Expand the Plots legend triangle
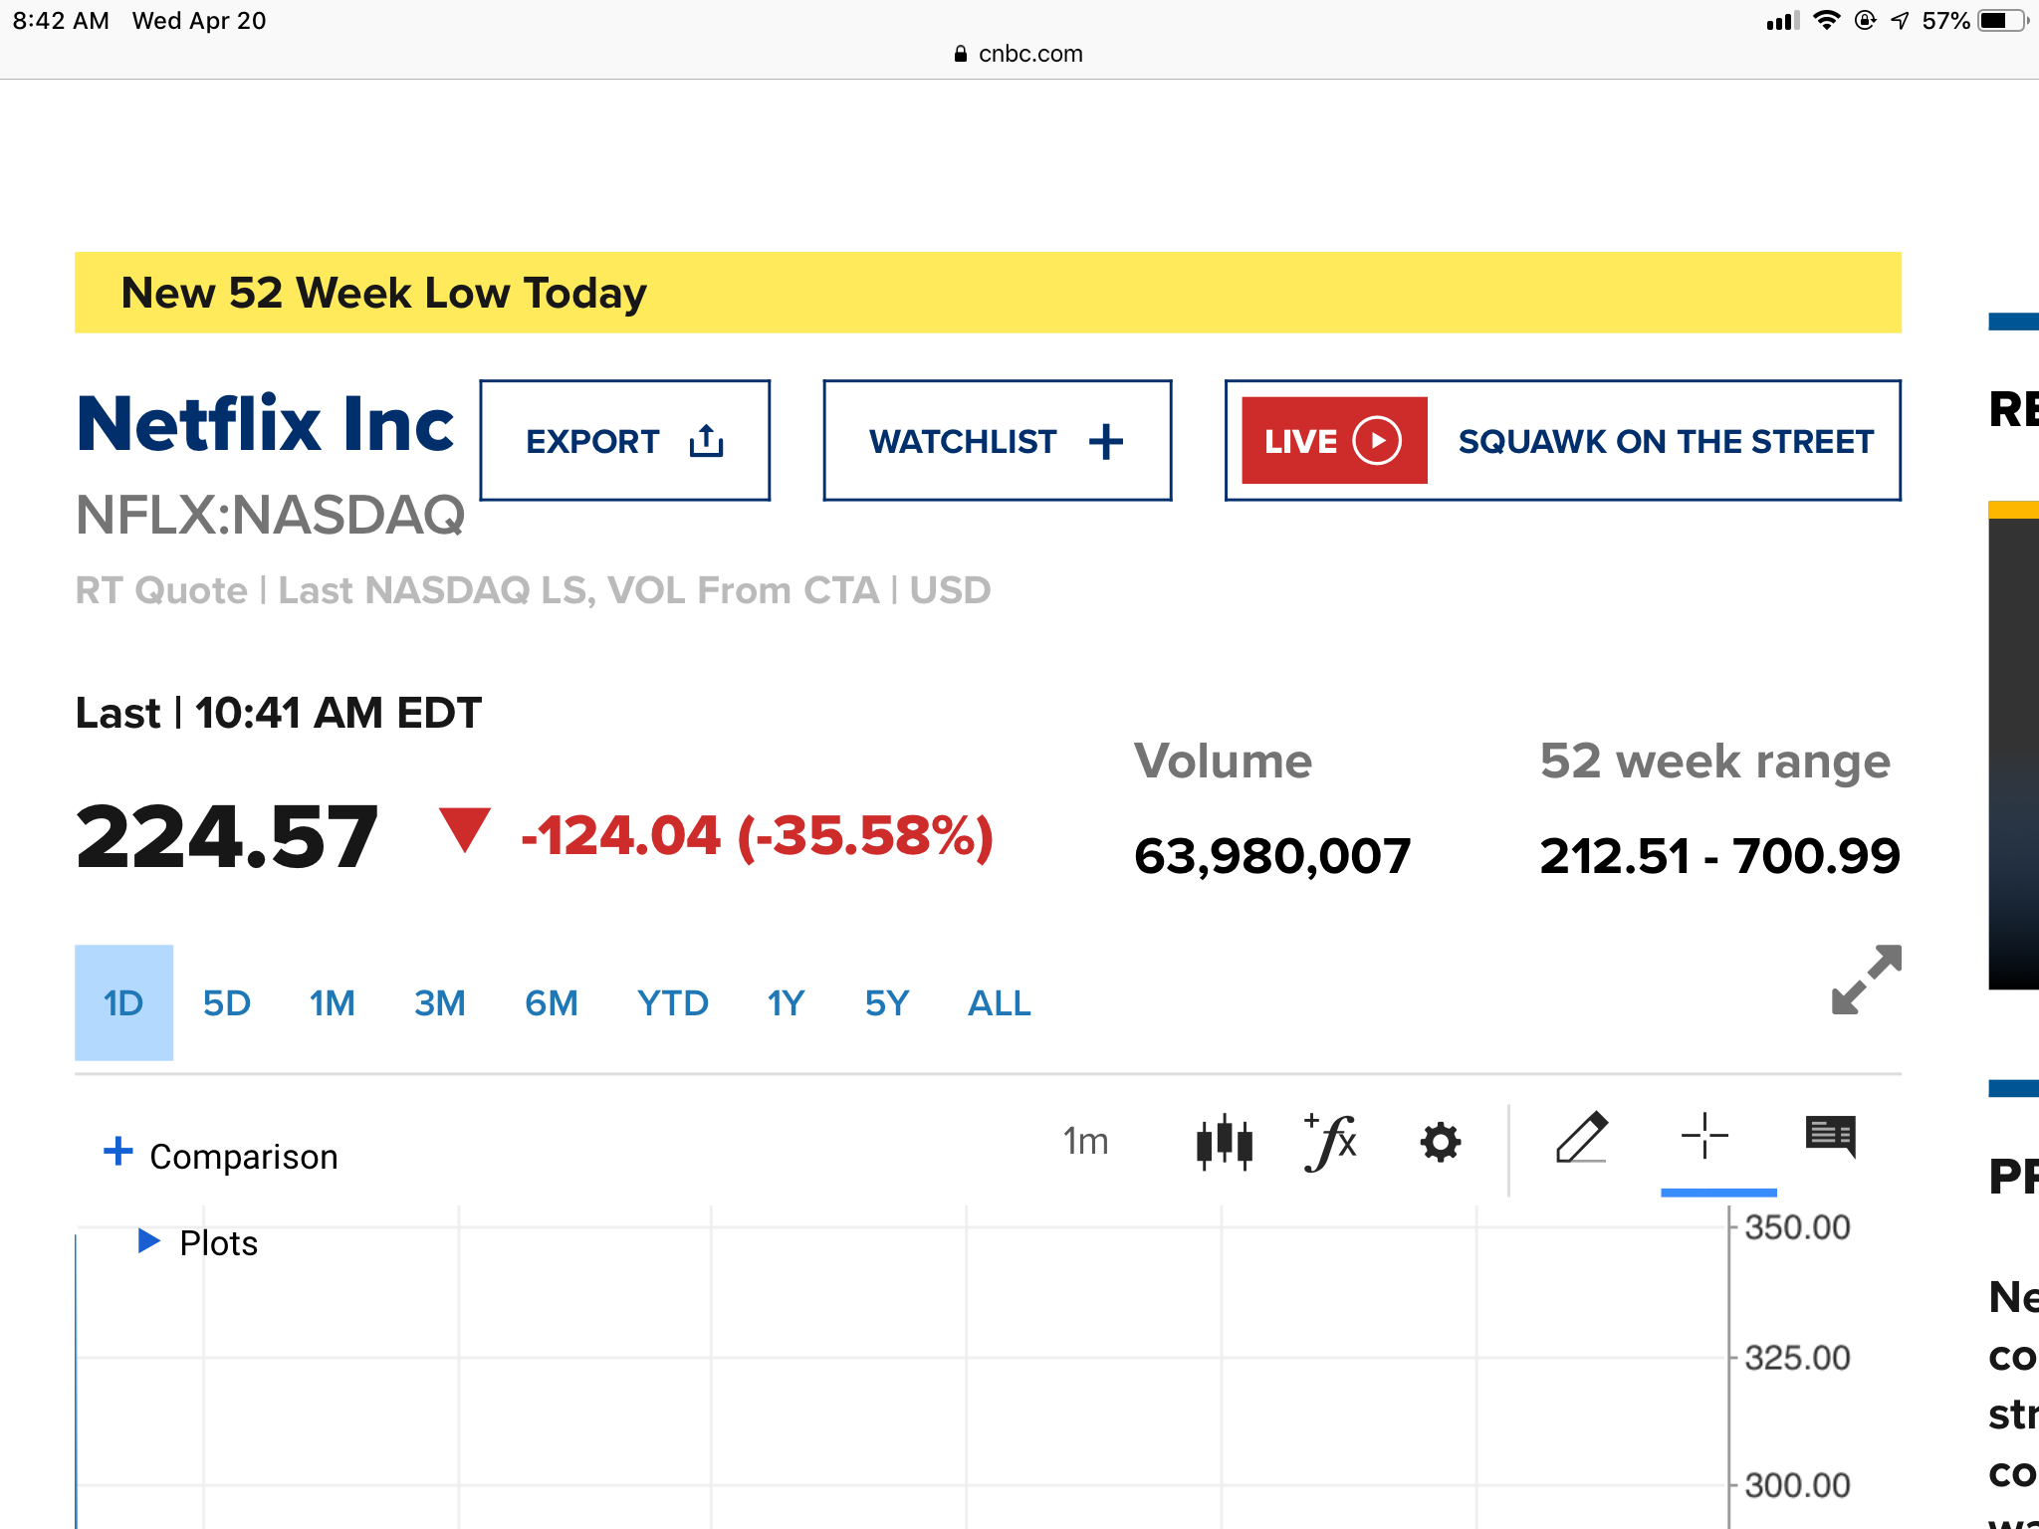This screenshot has width=2039, height=1529. click(148, 1240)
